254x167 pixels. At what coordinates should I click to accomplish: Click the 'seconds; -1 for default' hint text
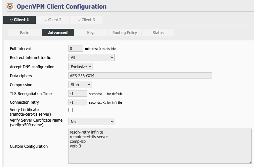[x=106, y=94]
